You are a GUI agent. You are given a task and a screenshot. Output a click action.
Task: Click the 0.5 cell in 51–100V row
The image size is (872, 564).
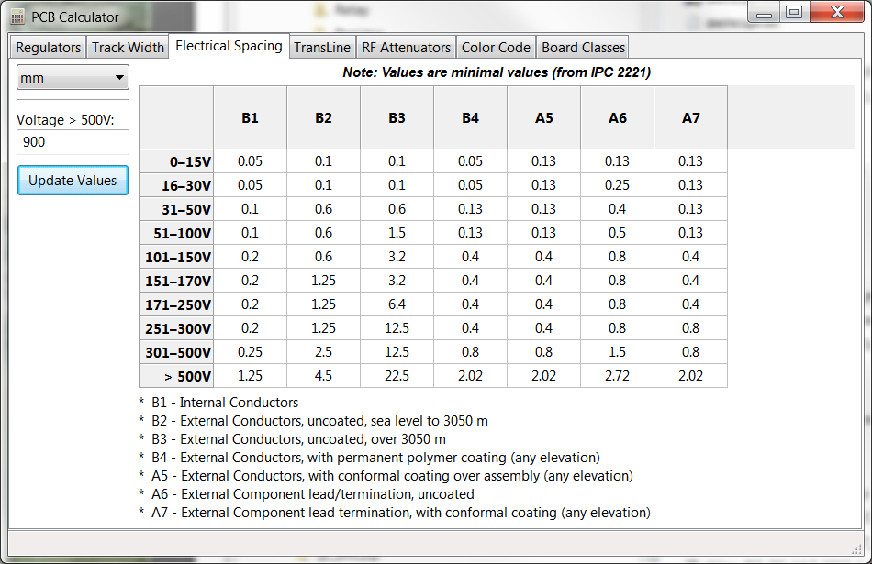pos(617,233)
